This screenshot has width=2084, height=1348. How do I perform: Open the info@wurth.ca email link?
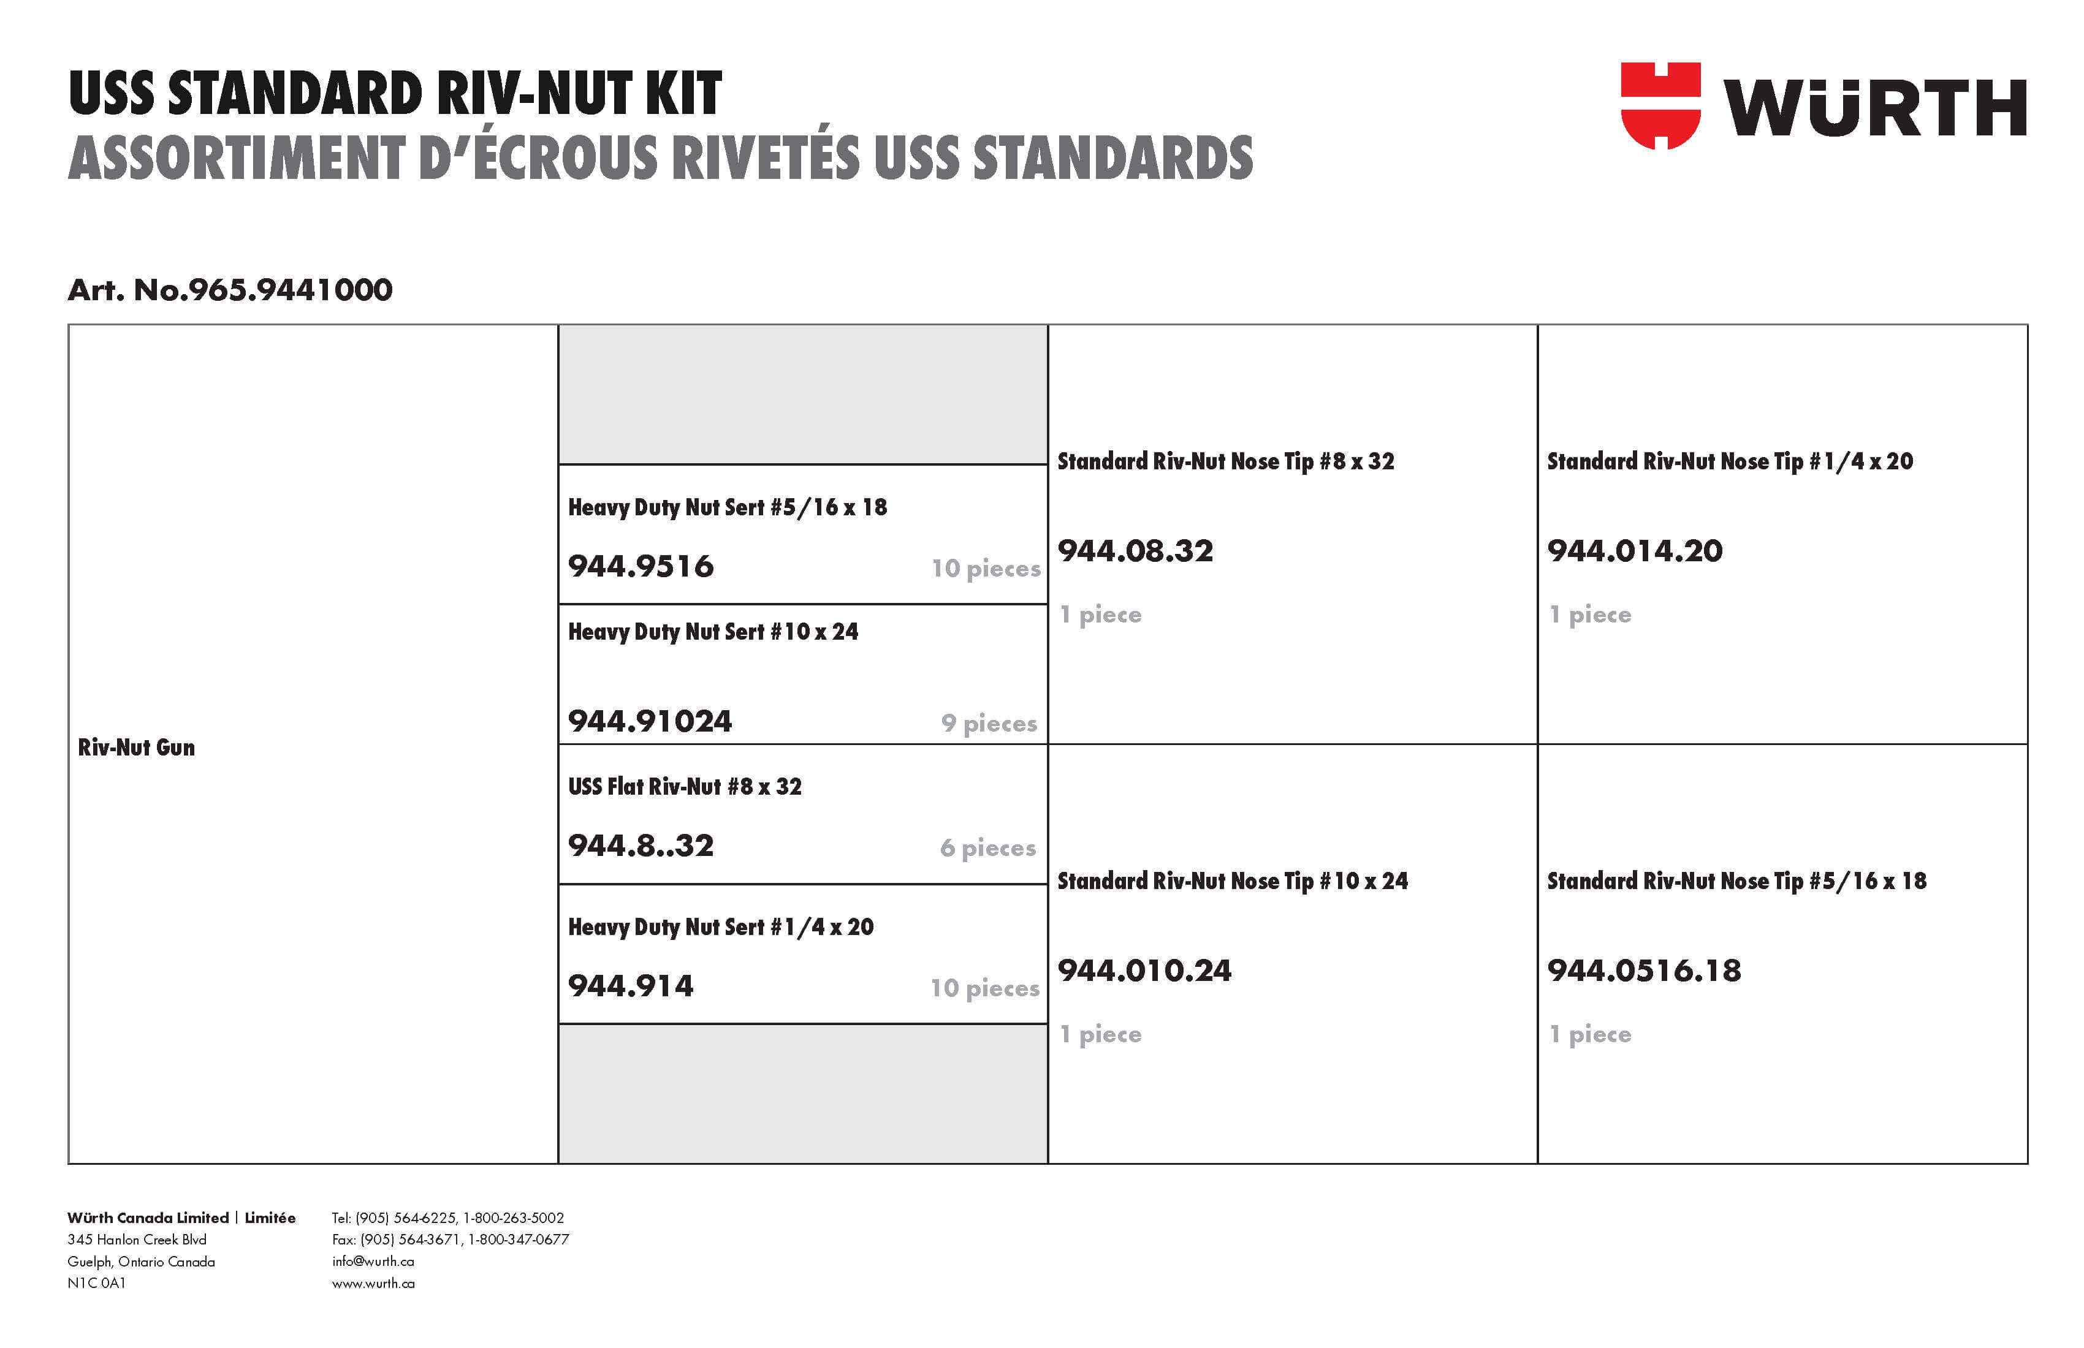click(373, 1262)
